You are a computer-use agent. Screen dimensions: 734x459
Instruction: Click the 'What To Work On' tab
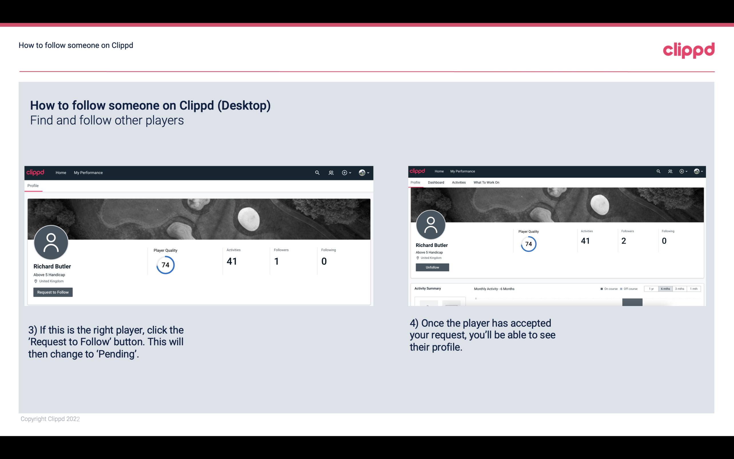pos(486,182)
